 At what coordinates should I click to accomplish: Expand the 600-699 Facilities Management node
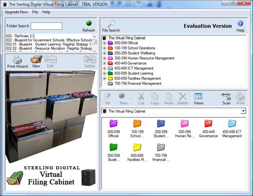pos(105,78)
